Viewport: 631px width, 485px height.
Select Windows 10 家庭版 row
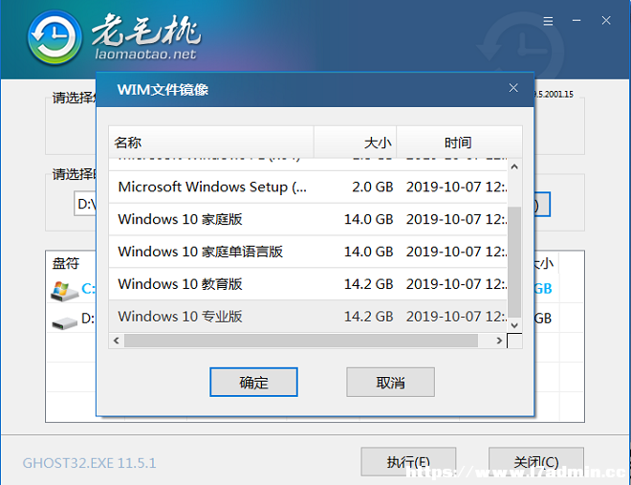tap(308, 219)
